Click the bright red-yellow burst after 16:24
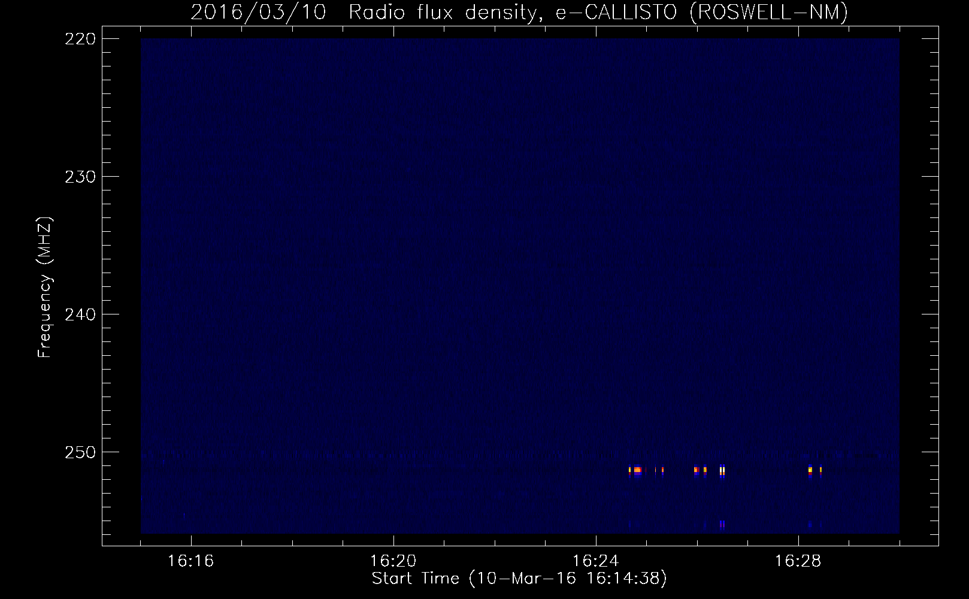 pyautogui.click(x=637, y=471)
